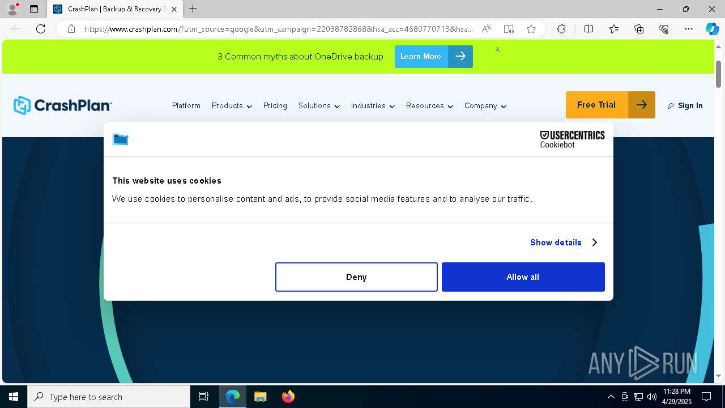Click the browser address bar URL

click(x=279, y=29)
